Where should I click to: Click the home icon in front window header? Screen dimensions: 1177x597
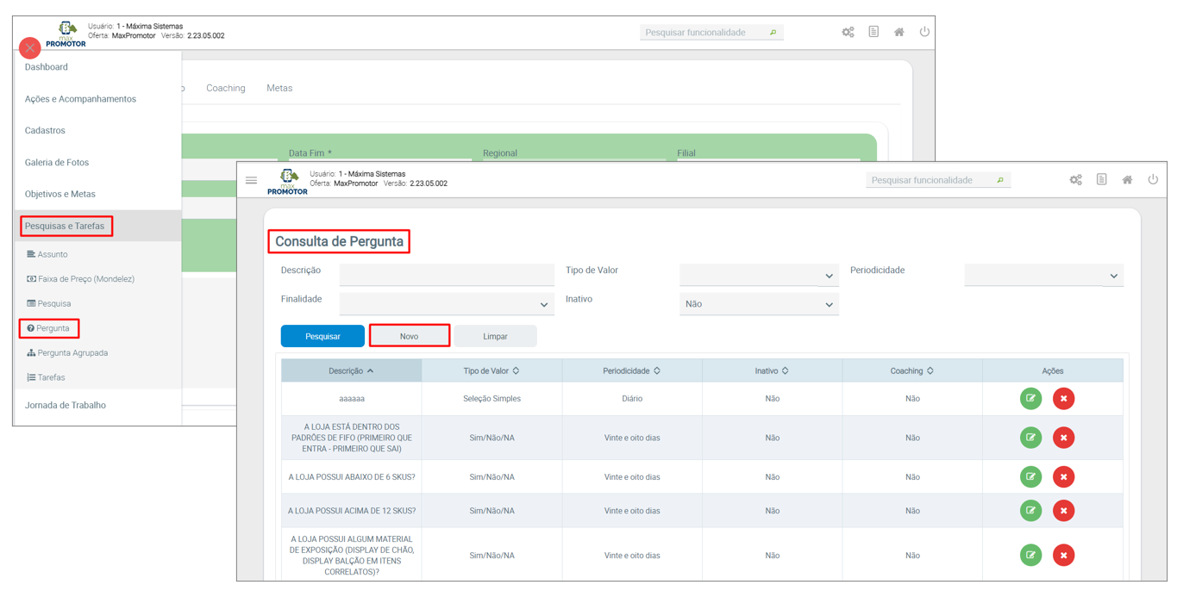[1127, 180]
